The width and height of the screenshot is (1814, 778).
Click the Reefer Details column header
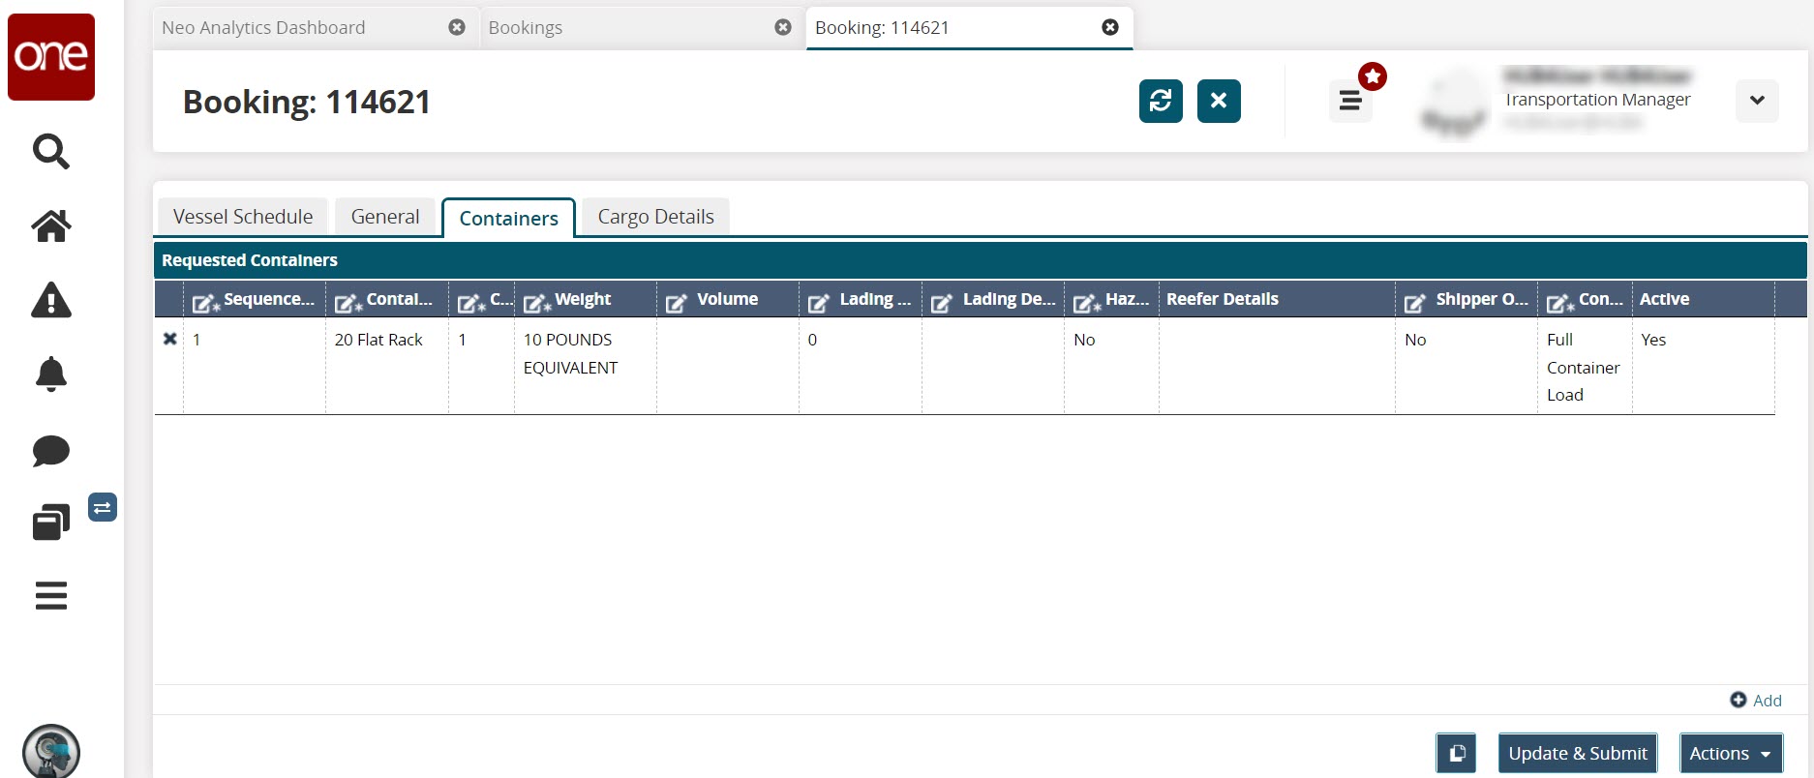click(x=1277, y=300)
